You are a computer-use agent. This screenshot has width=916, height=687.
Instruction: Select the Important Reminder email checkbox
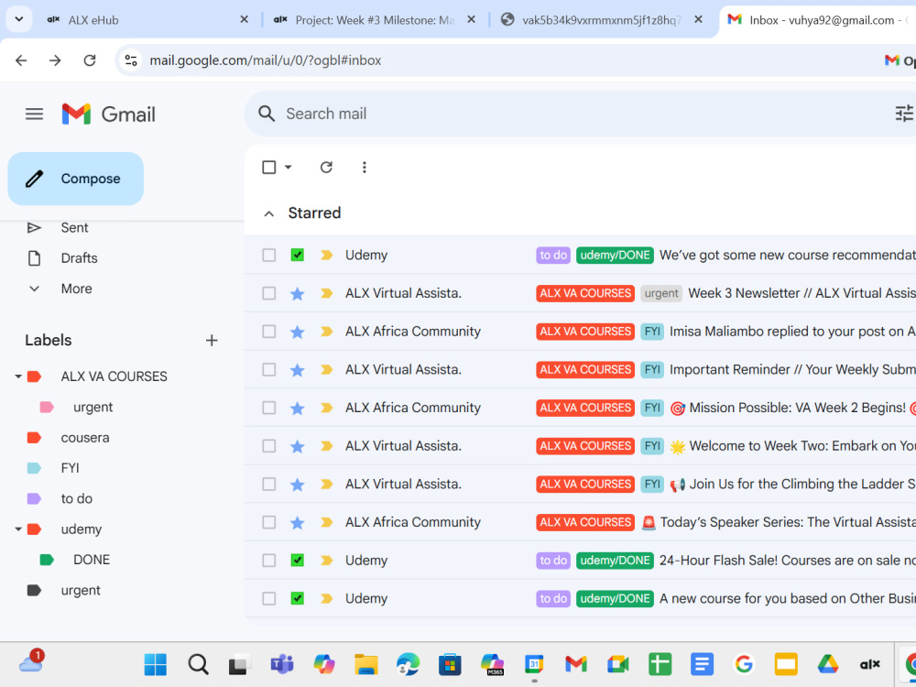pyautogui.click(x=268, y=370)
